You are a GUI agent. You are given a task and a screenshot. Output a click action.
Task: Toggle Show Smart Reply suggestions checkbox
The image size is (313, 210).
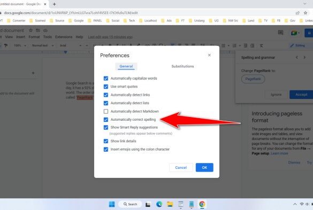tap(106, 127)
